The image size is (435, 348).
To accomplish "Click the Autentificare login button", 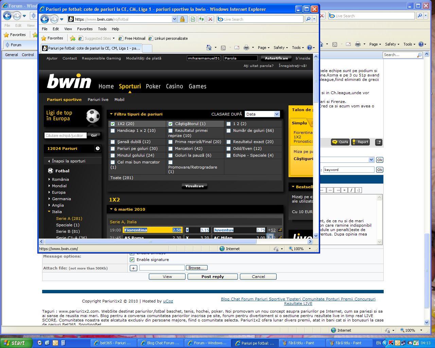I will (x=276, y=58).
